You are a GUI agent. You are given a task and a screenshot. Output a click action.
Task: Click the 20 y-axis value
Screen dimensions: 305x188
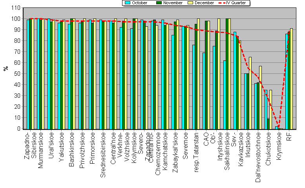point(17,107)
